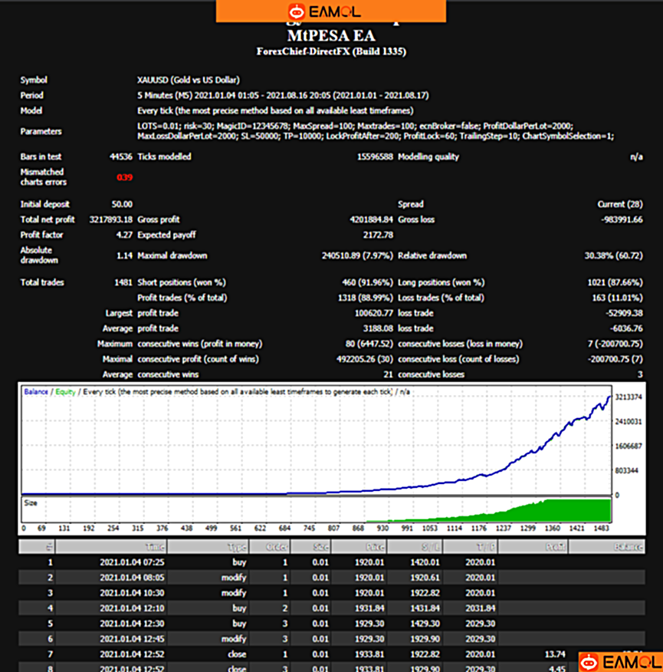Click the Balance legend label in chart
Image resolution: width=663 pixels, height=672 pixels.
click(35, 392)
